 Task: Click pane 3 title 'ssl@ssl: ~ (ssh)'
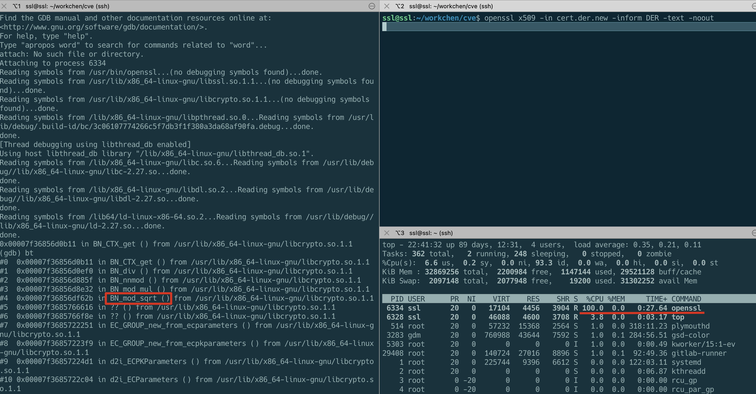click(x=431, y=233)
